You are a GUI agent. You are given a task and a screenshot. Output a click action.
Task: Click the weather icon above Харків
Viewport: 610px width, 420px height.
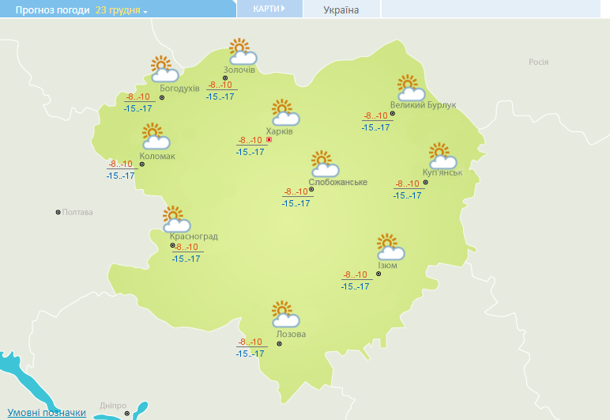pos(284,112)
